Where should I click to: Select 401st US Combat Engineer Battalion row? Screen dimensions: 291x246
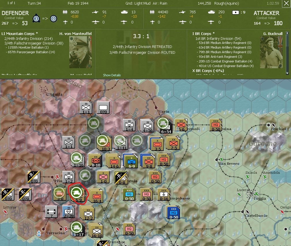(x=225, y=66)
